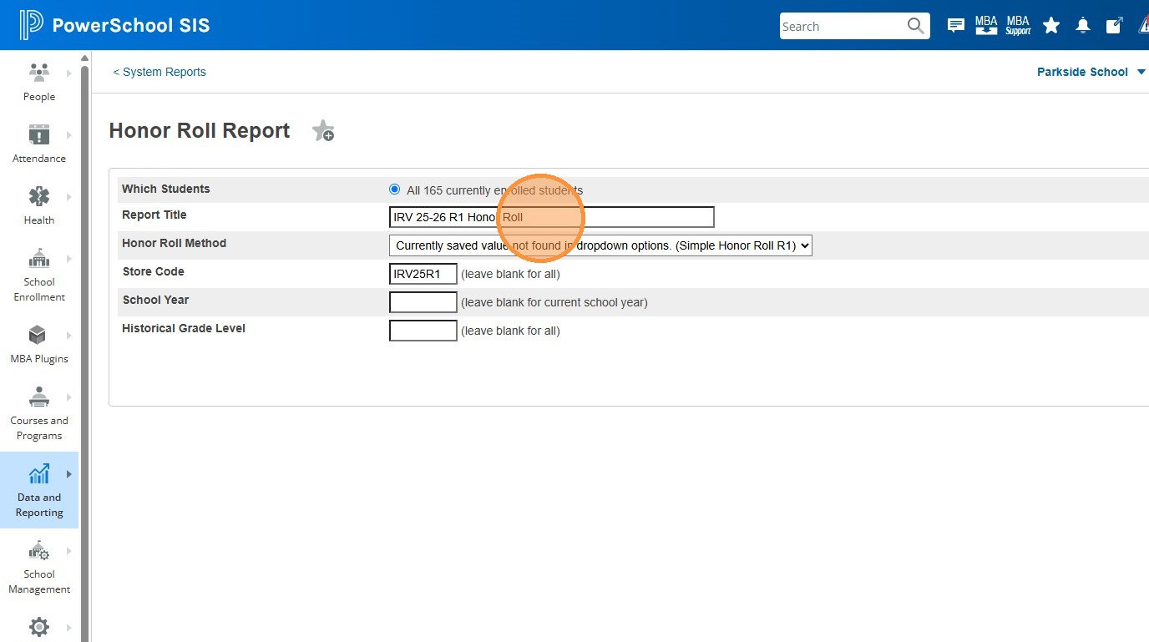Open favorites star in top bar
Image resolution: width=1149 pixels, height=642 pixels.
[x=1051, y=26]
